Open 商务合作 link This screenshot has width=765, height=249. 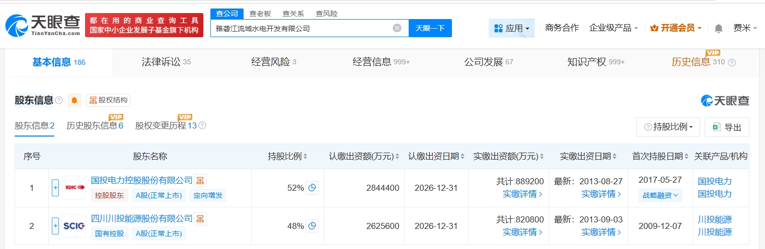click(562, 28)
